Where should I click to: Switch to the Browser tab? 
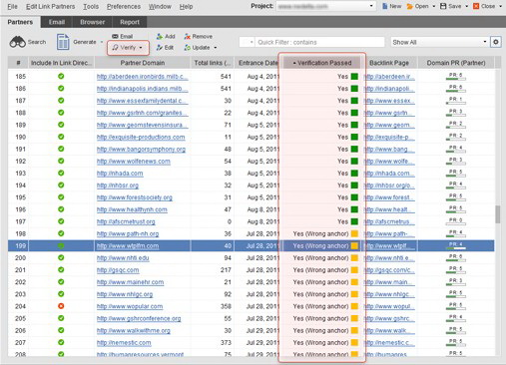pyautogui.click(x=92, y=22)
